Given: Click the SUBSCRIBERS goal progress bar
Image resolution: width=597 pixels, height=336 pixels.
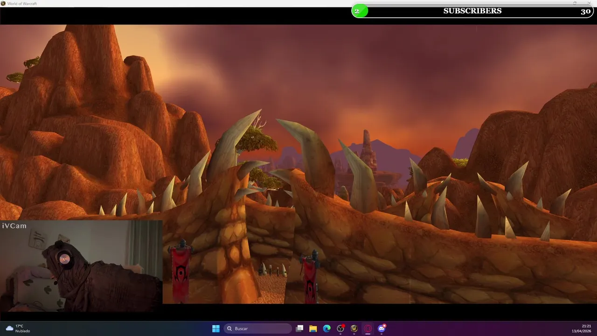Looking at the screenshot, I should pyautogui.click(x=472, y=11).
